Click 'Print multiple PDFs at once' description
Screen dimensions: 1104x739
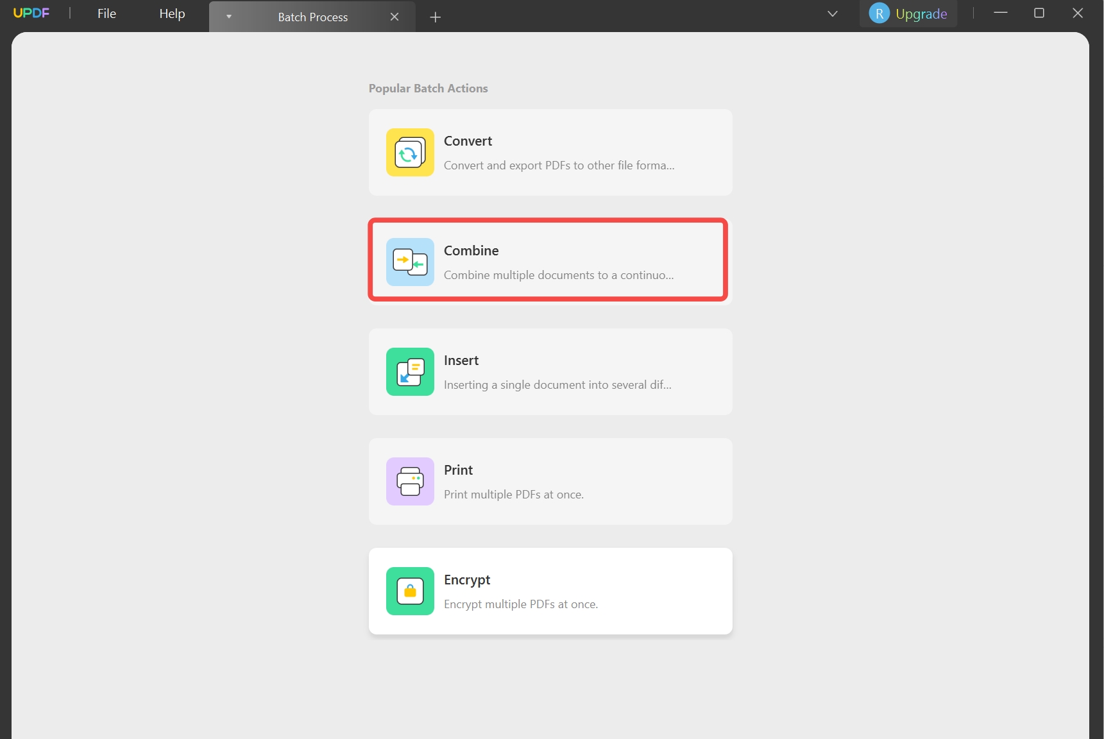[513, 495]
